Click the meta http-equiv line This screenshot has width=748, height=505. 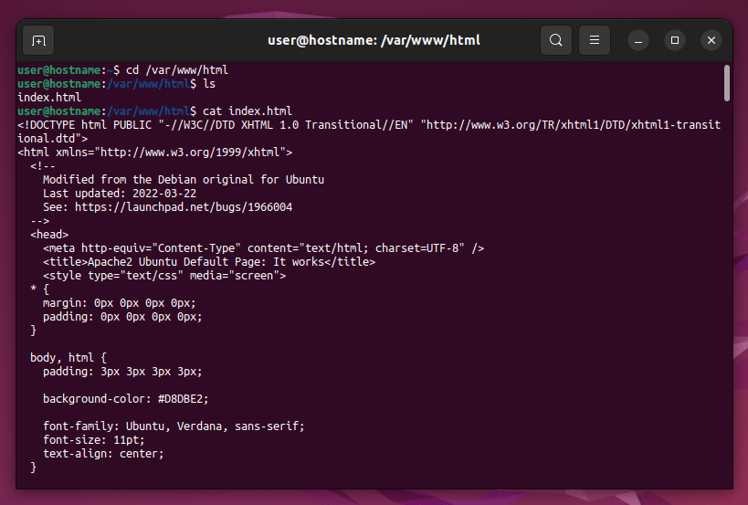[x=263, y=248]
